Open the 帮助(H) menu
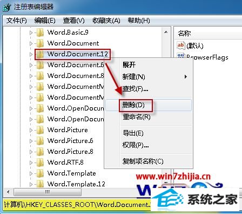242x214 pixels. pyautogui.click(x=139, y=21)
